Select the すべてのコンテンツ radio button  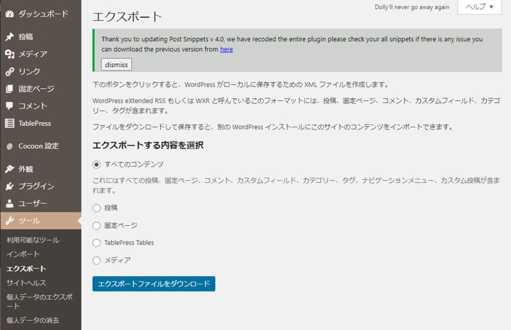tap(97, 165)
